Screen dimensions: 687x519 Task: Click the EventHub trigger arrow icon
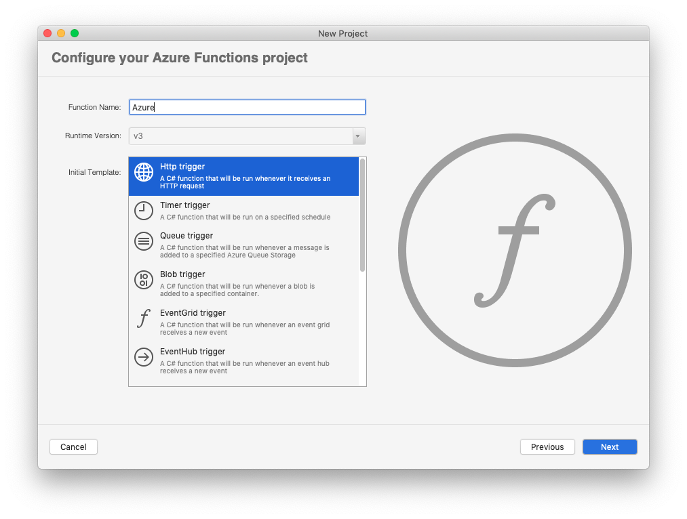pos(144,357)
